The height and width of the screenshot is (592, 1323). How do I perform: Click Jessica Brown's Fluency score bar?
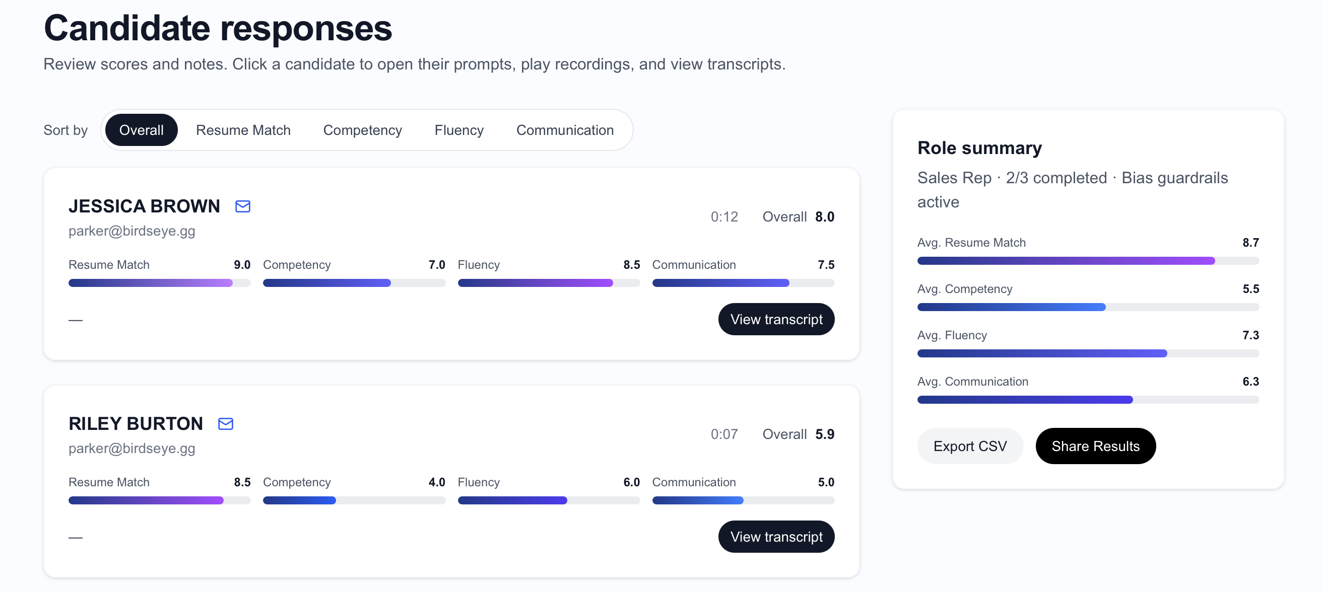point(548,283)
